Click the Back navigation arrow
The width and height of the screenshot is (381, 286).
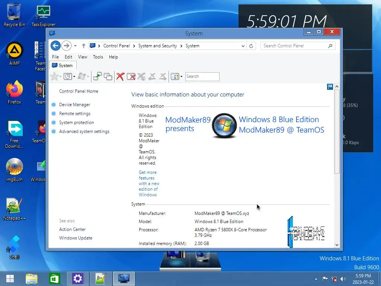click(55, 46)
